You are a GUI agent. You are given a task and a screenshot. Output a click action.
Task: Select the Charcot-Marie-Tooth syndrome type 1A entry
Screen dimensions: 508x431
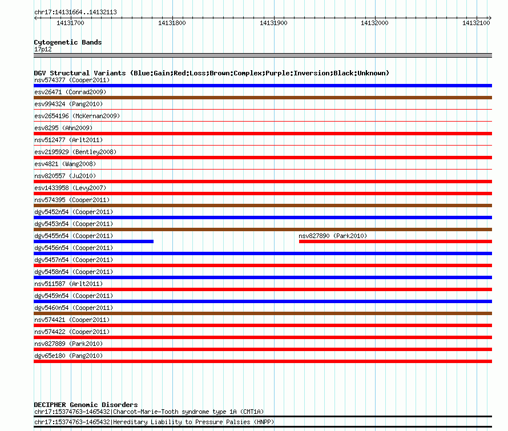point(149,412)
